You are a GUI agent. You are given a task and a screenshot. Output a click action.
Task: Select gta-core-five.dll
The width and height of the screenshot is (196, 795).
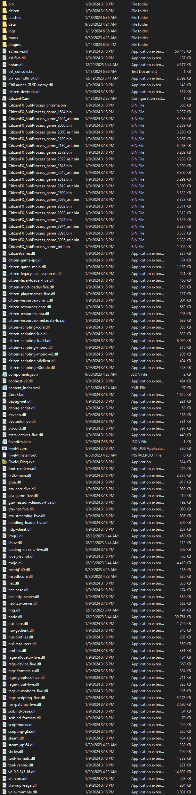pos(22,489)
